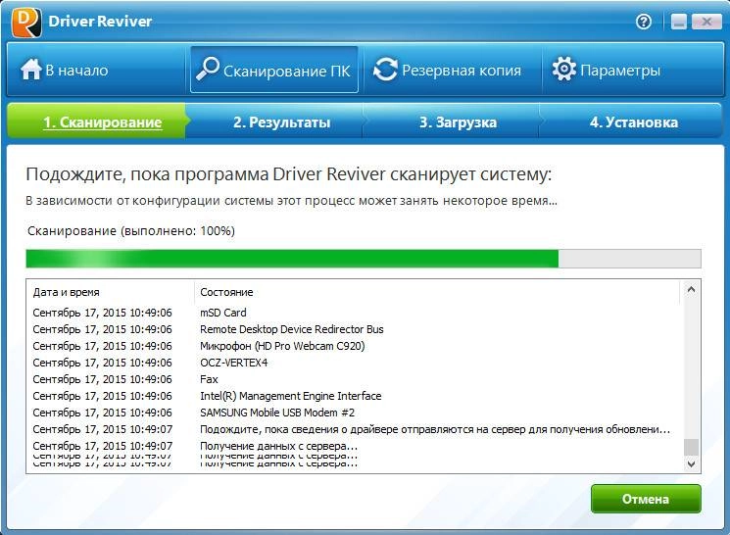Select the OCZ-VERTEX4 log entry
Screen dimensions: 730x535
[354, 363]
